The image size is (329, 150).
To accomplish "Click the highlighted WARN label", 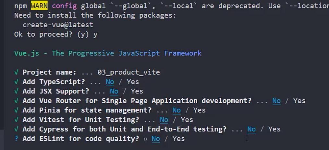I will pos(39,6).
